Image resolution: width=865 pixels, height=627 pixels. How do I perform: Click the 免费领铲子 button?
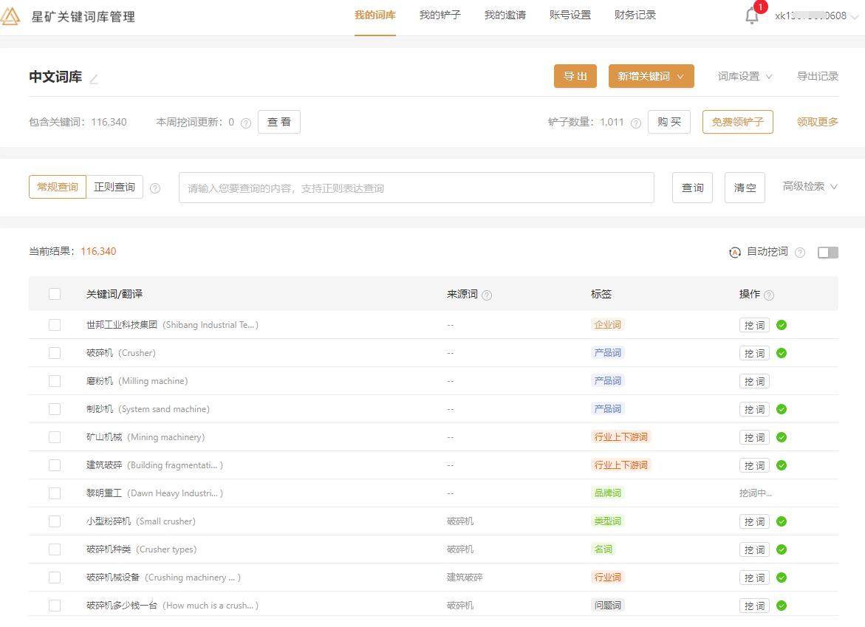737,122
